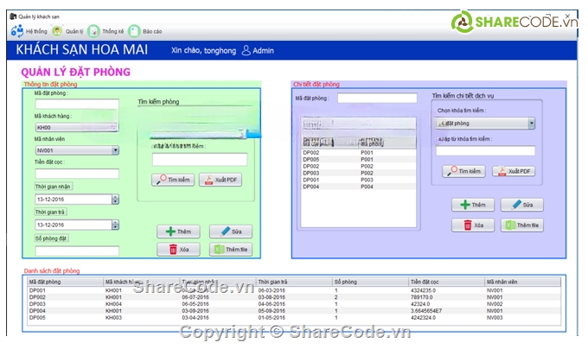The height and width of the screenshot is (349, 588).
Task: Click the 789170.0 deposit cell
Action: point(447,297)
